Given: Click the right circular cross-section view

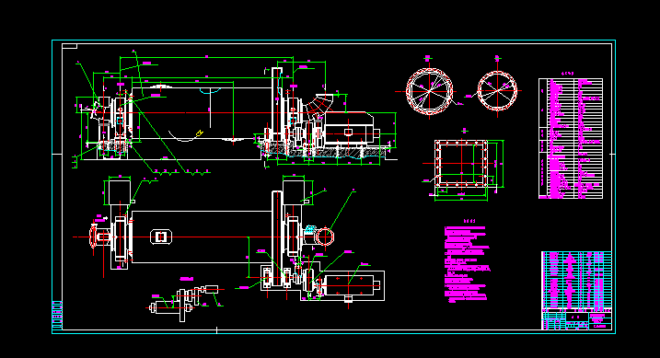Looking at the screenshot, I should coord(497,91).
